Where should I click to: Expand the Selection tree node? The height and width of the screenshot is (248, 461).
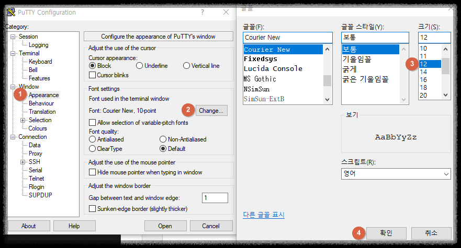click(x=23, y=120)
